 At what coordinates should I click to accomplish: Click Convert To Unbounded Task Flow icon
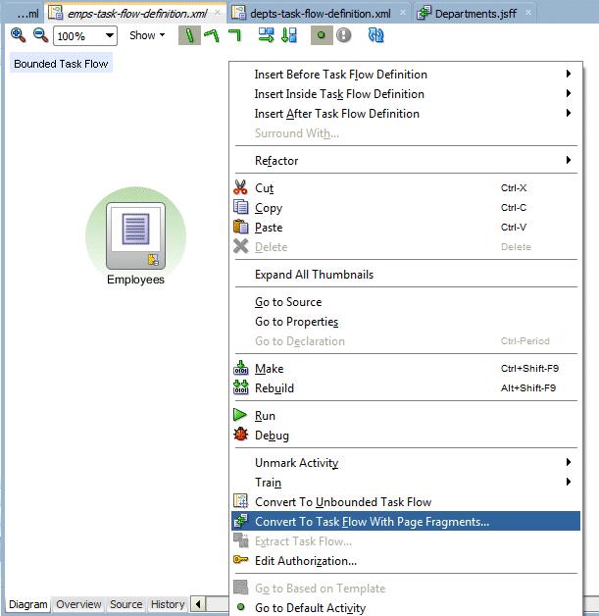(x=240, y=501)
